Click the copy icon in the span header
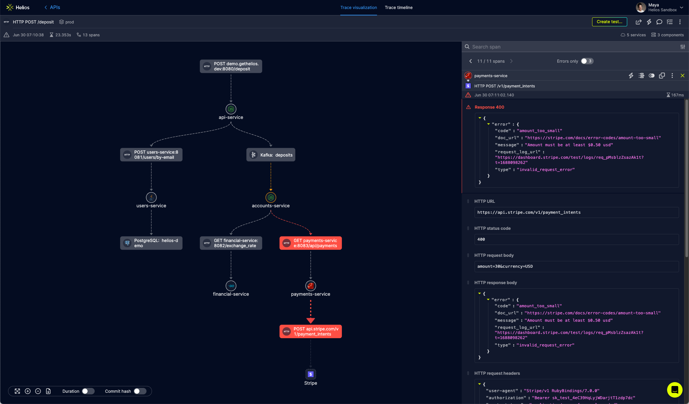This screenshot has width=689, height=404. tap(662, 76)
